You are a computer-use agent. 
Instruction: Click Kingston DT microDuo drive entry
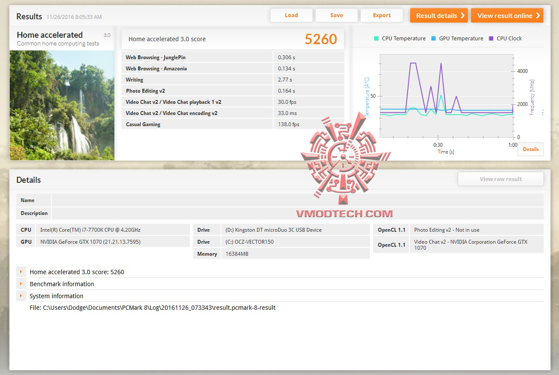pyautogui.click(x=273, y=230)
